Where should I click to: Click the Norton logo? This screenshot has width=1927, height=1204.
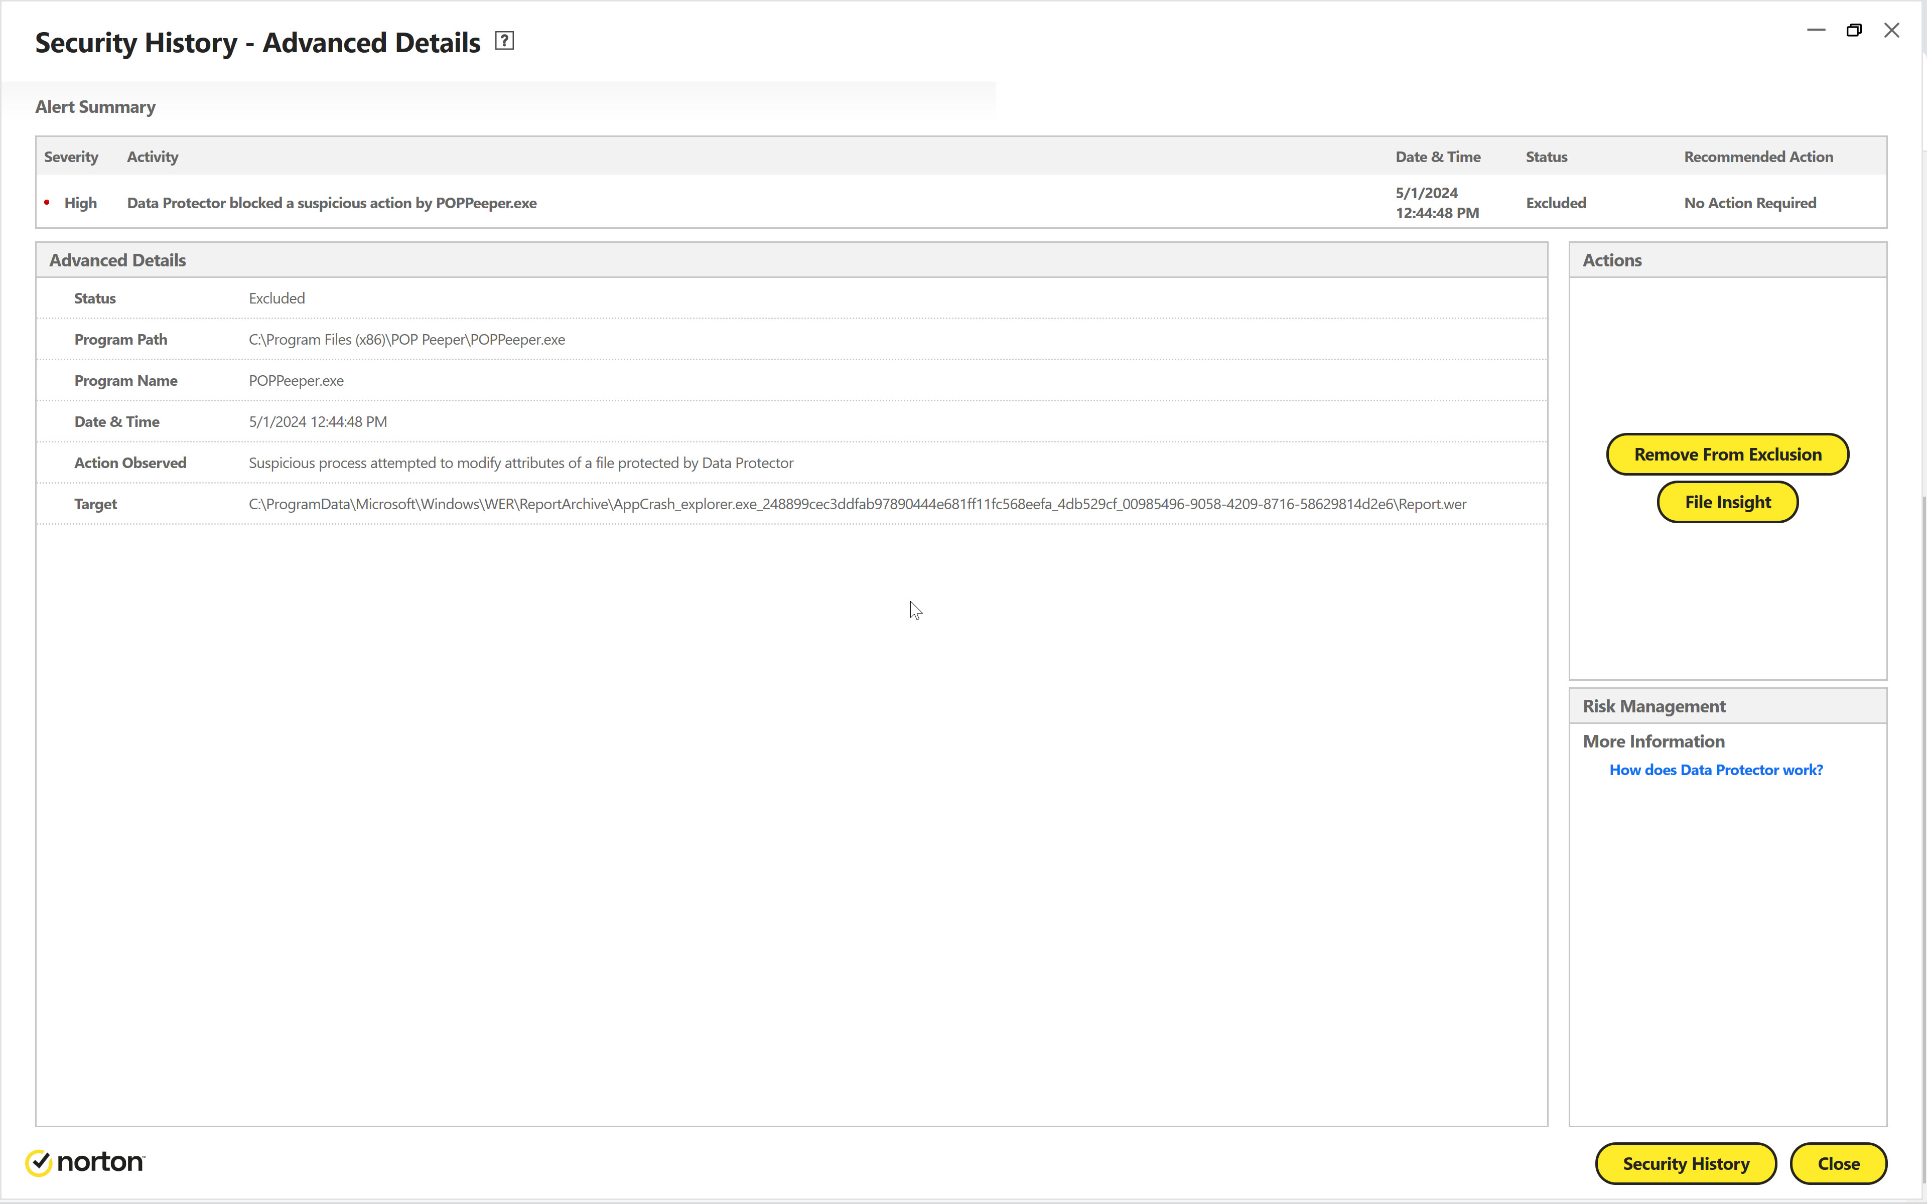coord(85,1162)
